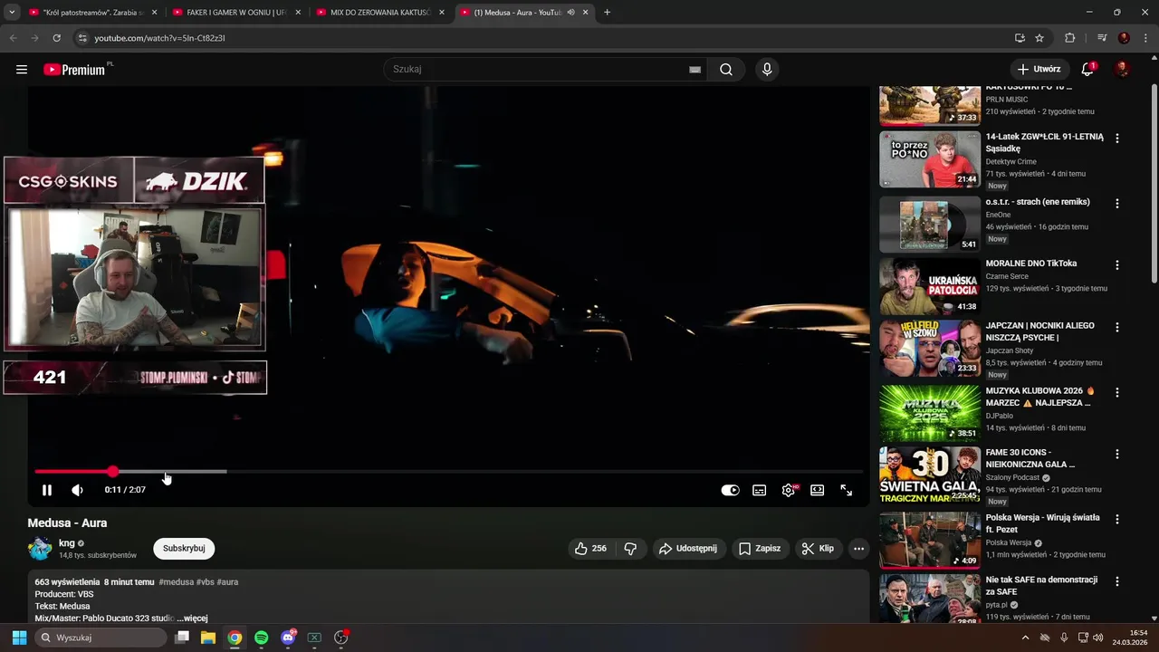The image size is (1159, 652).
Task: Like the video with 256 likes
Action: point(590,549)
